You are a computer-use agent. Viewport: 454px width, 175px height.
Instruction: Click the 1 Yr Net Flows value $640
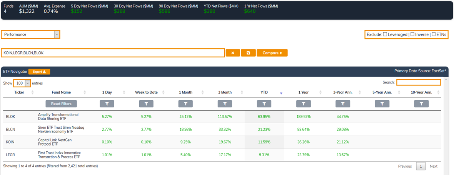point(250,11)
